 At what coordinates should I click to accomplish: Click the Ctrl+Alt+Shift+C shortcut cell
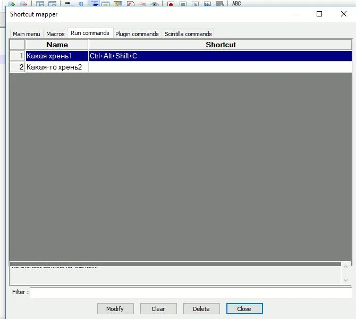click(220, 56)
